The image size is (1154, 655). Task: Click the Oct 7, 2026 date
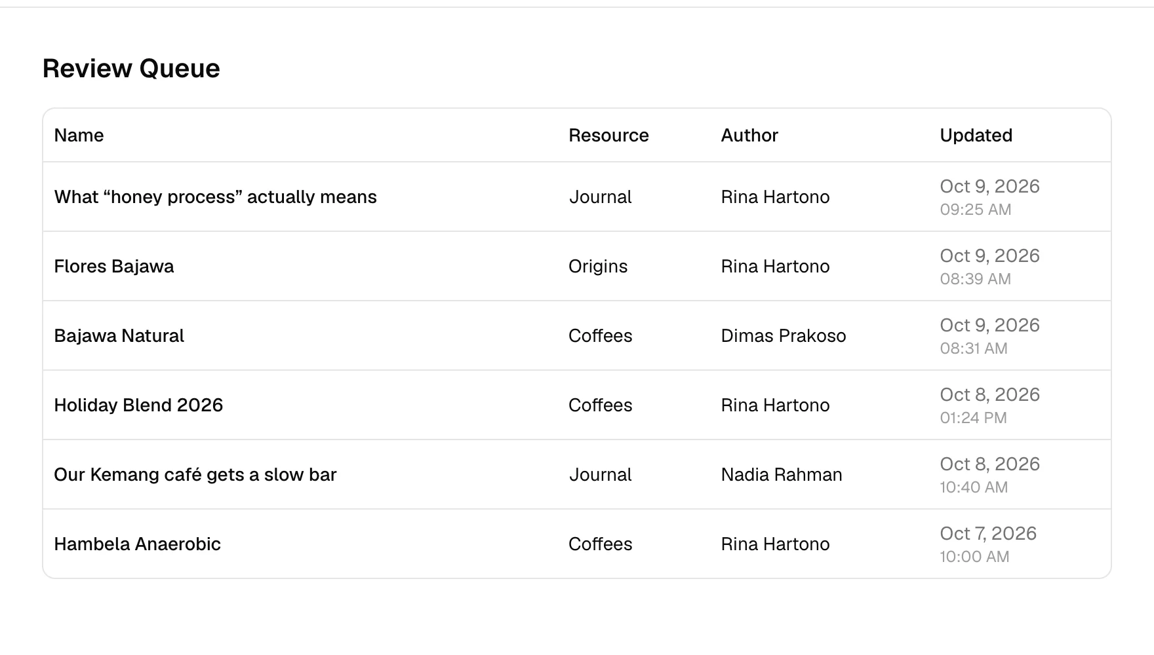(988, 534)
